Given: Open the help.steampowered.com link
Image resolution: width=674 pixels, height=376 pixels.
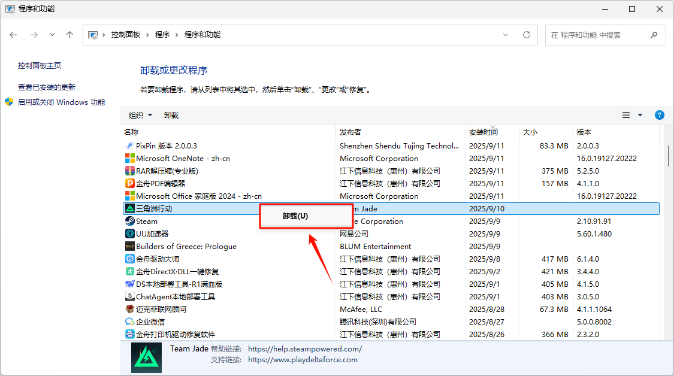Looking at the screenshot, I should pyautogui.click(x=305, y=349).
